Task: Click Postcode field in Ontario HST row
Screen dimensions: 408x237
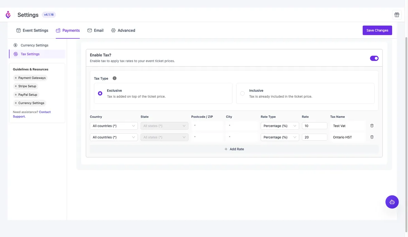Action: [207, 137]
